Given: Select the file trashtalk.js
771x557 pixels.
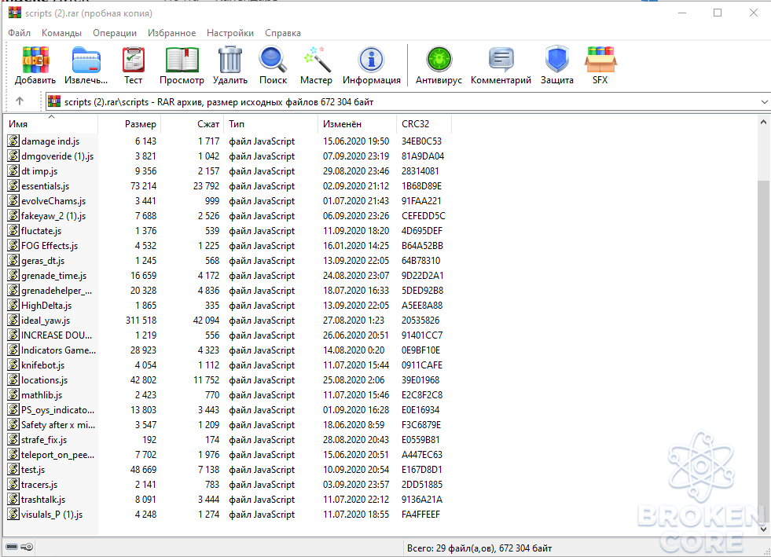Looking at the screenshot, I should [x=43, y=500].
